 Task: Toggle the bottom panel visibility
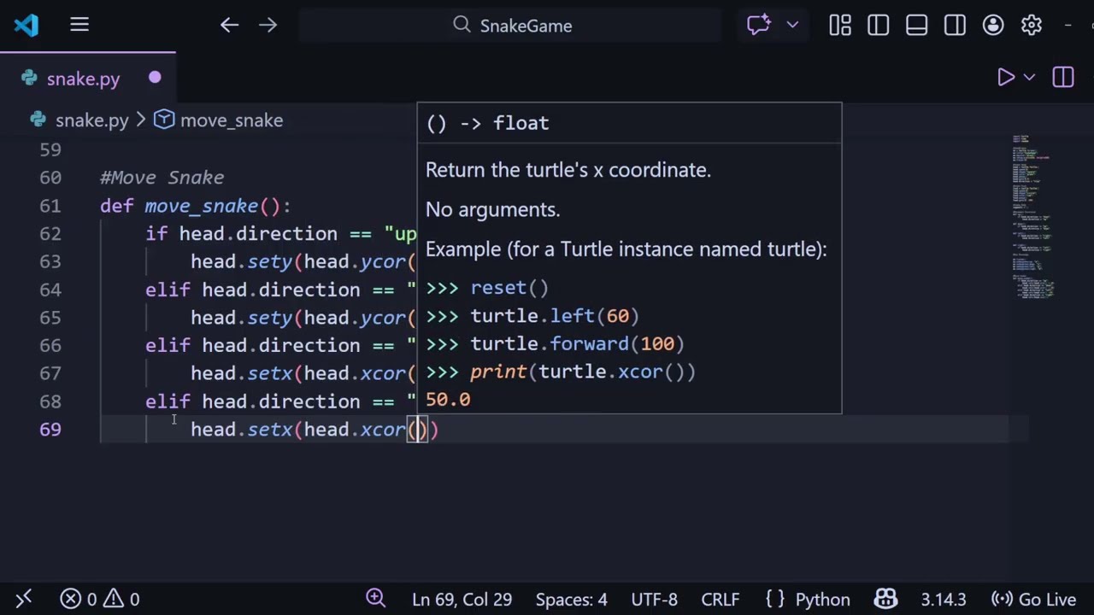[916, 26]
